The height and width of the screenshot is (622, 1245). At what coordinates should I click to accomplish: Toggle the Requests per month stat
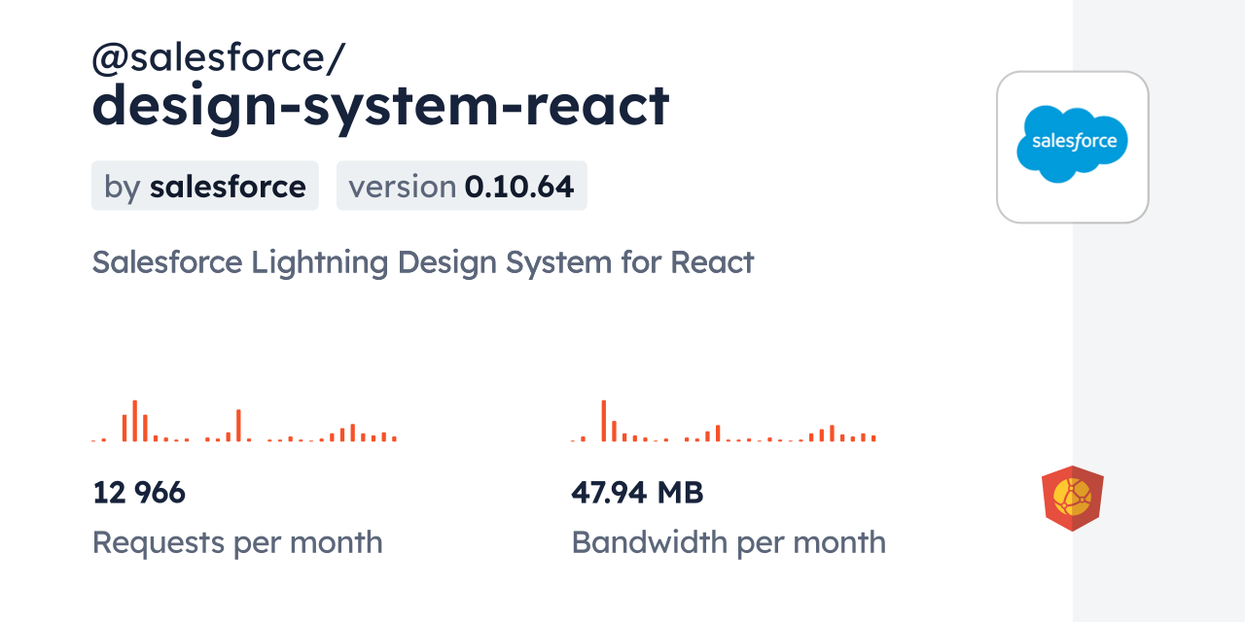pyautogui.click(x=237, y=542)
